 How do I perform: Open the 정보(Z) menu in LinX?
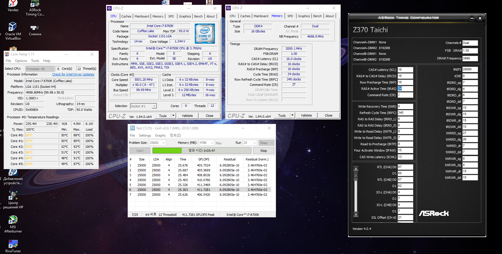[175, 135]
